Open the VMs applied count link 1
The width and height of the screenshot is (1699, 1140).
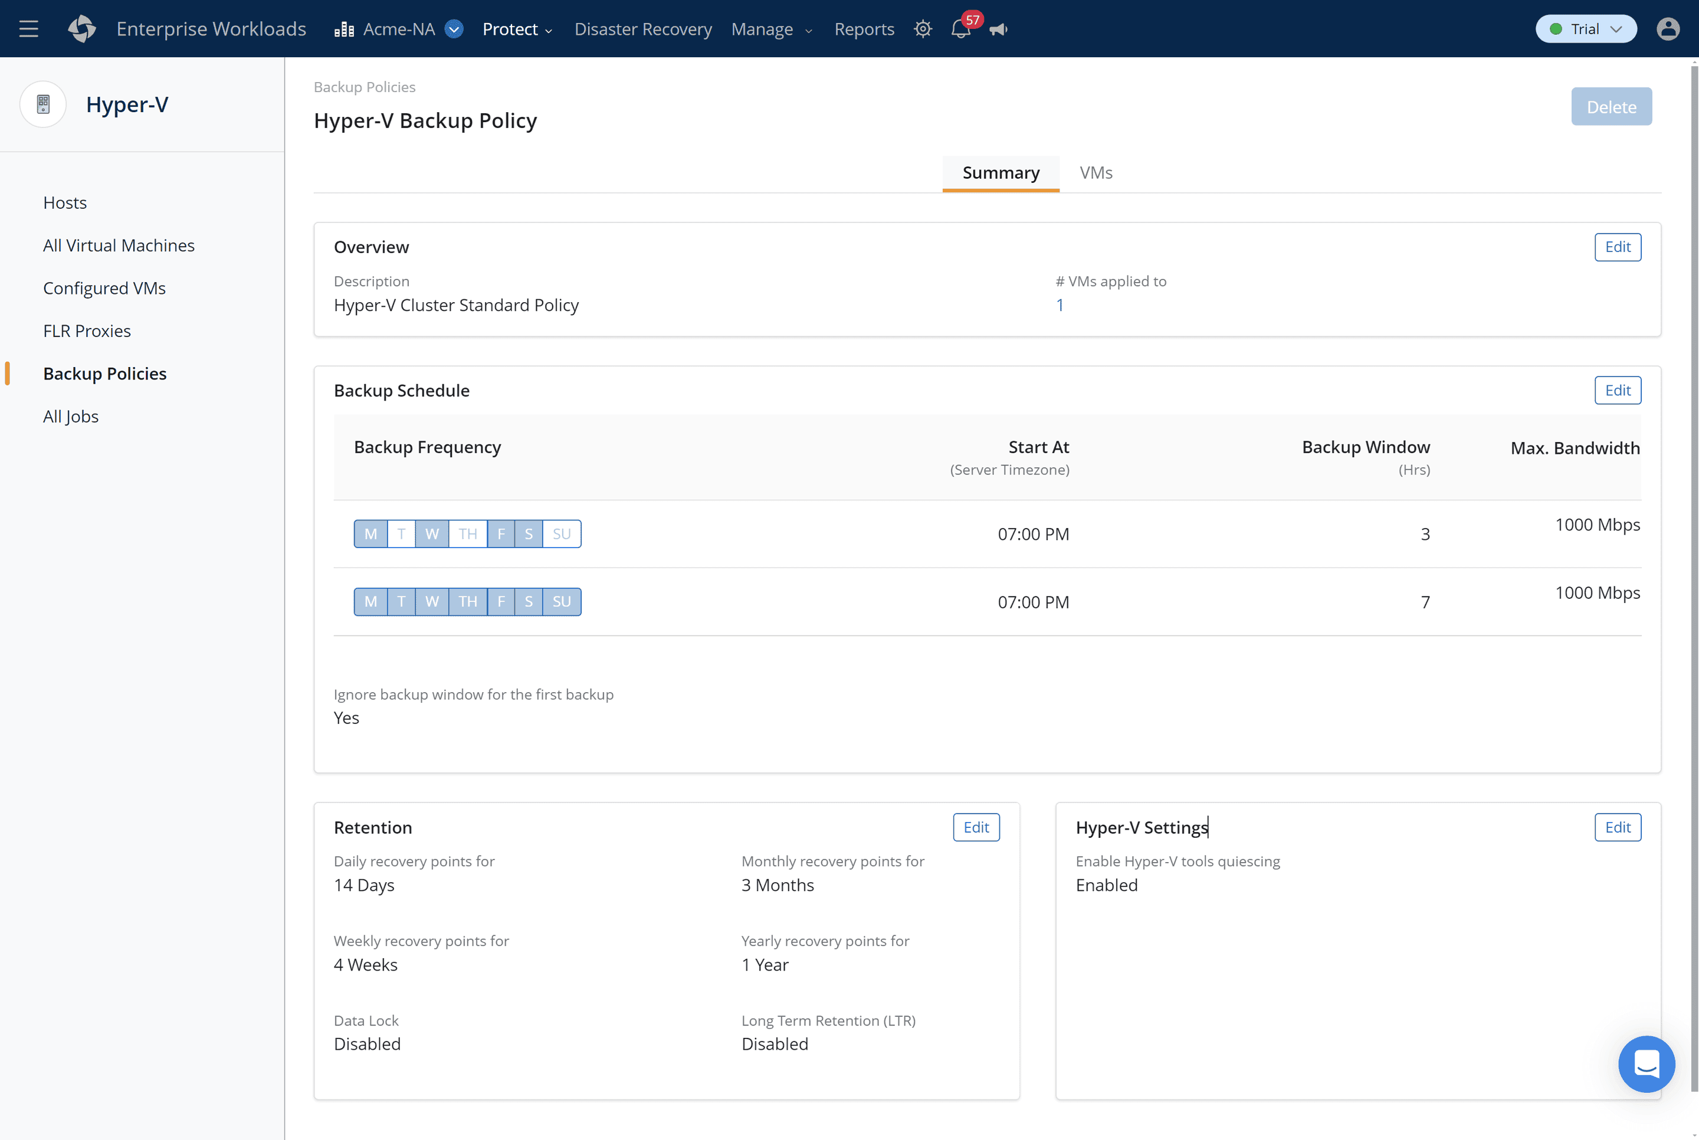pos(1060,306)
